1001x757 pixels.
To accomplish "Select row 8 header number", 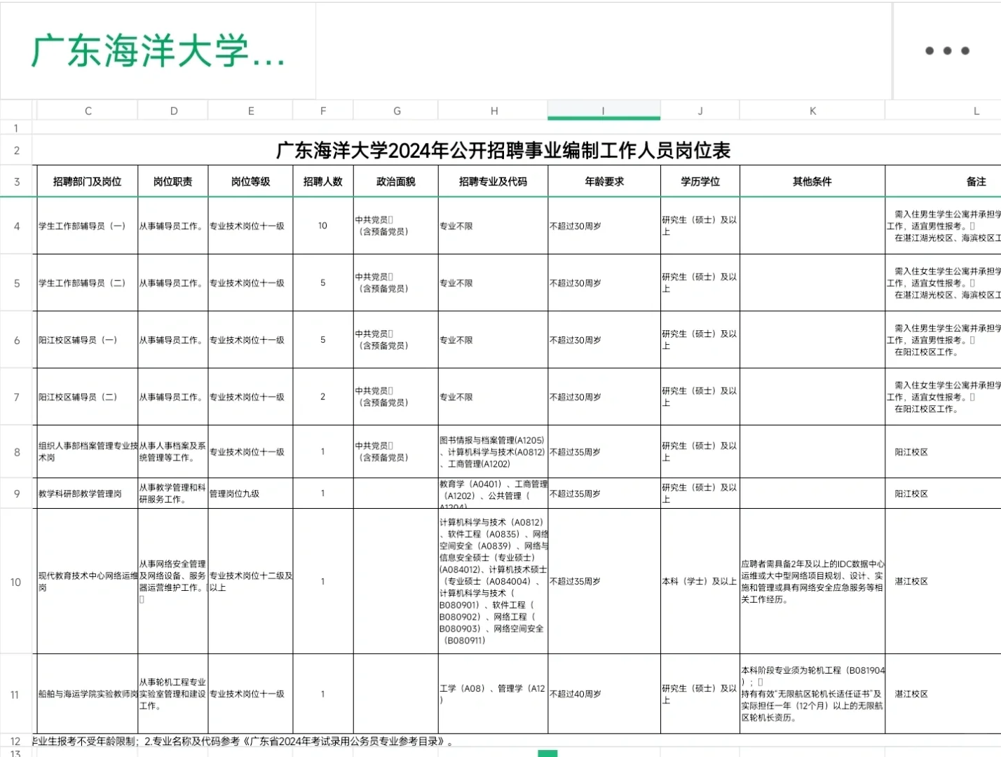I will coord(16,452).
